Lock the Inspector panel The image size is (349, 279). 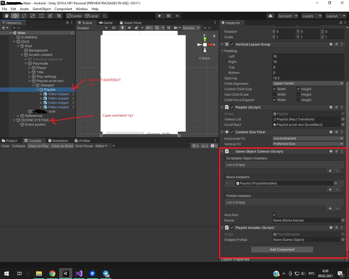click(x=341, y=23)
